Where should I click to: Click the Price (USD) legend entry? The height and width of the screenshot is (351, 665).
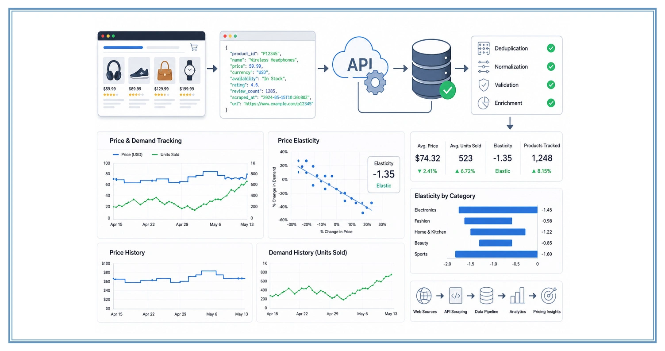[x=127, y=154]
